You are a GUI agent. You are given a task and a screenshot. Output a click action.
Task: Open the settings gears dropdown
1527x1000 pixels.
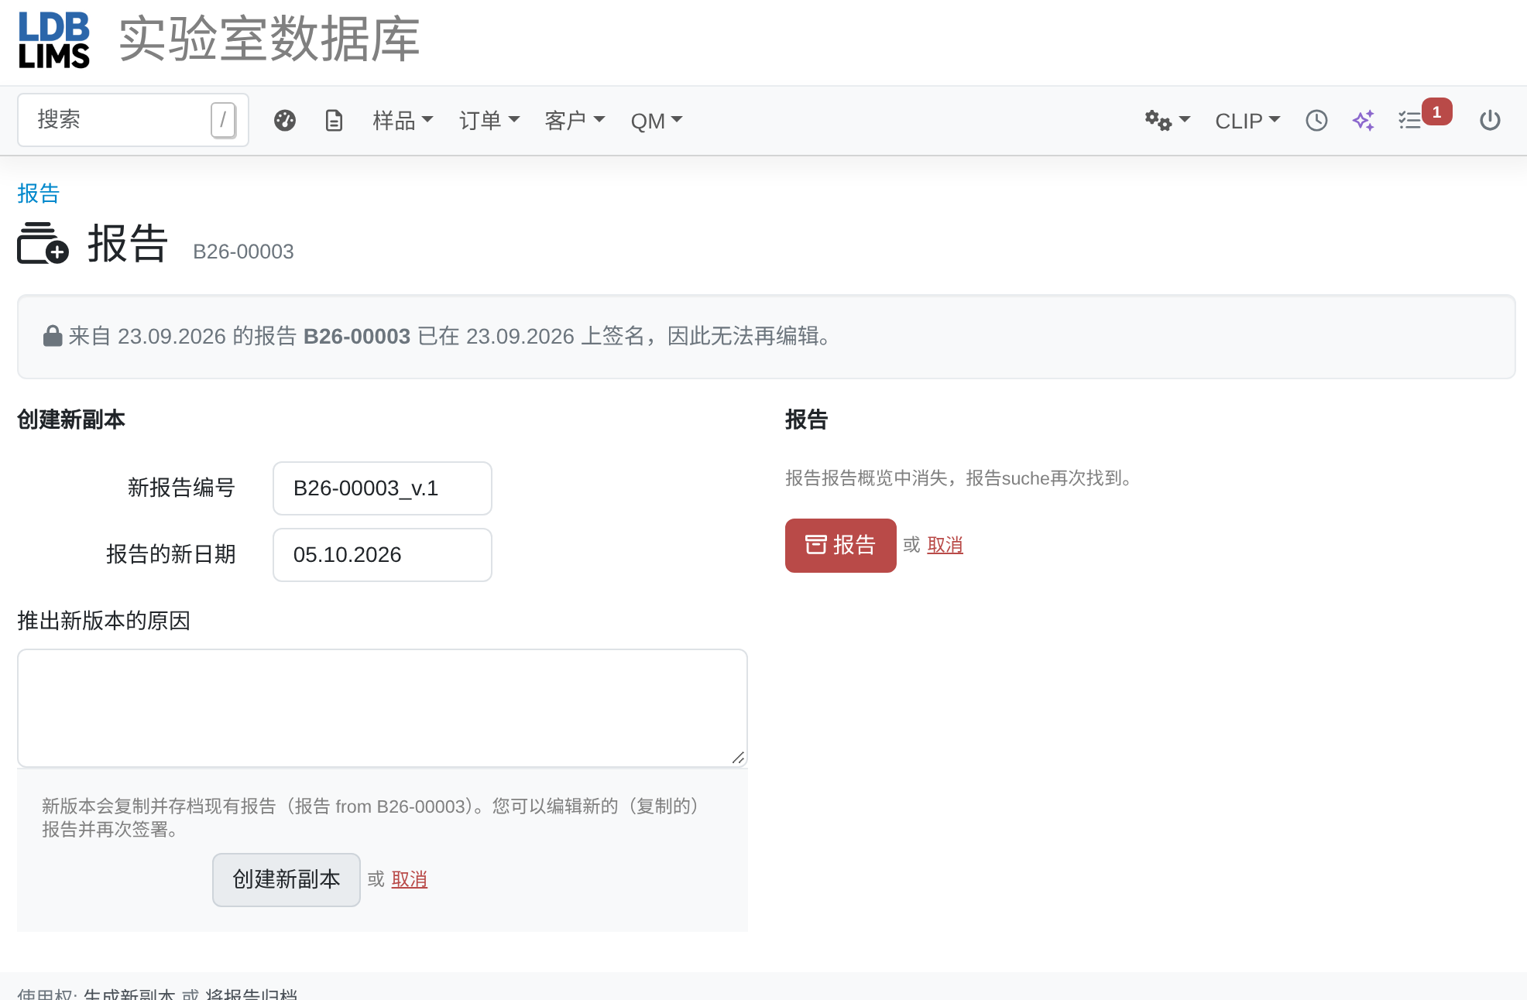click(1167, 121)
